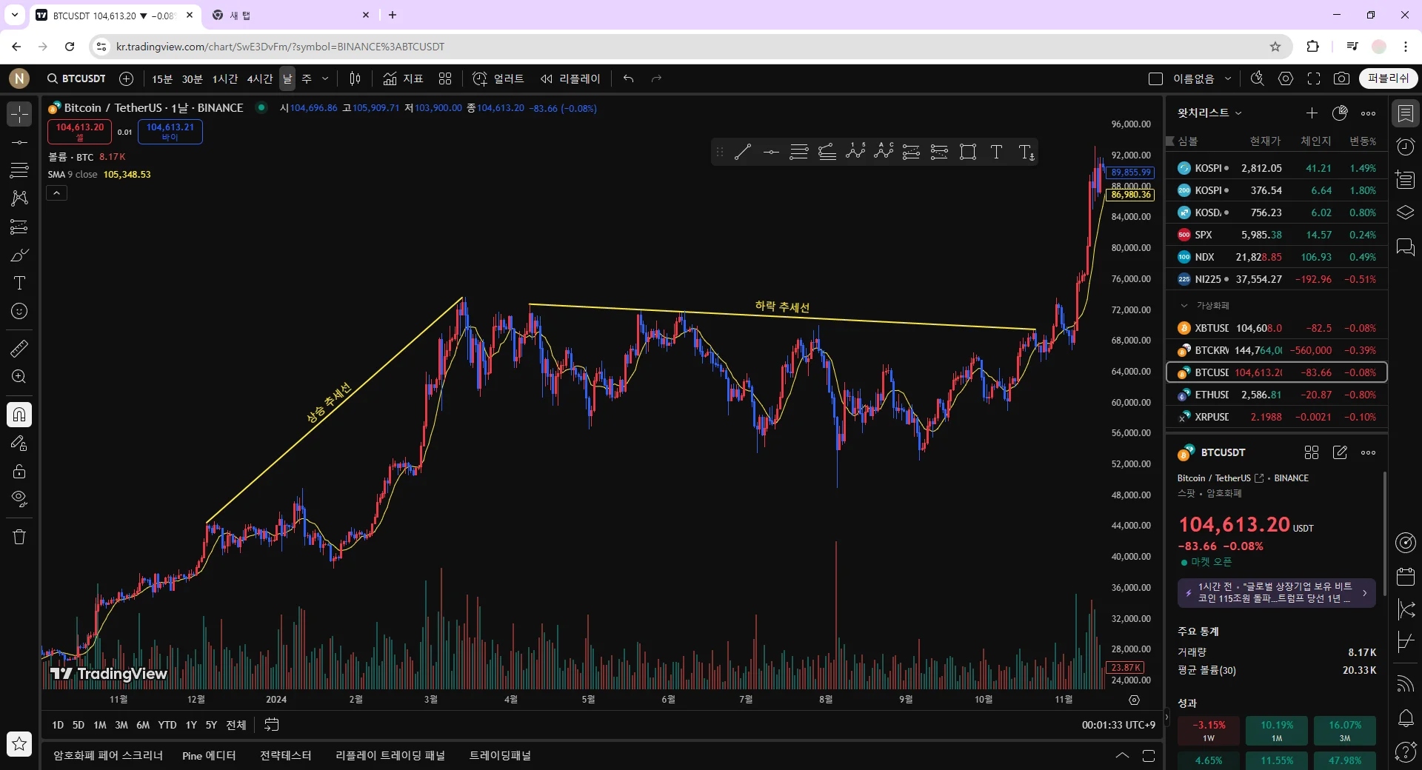Open the candlestick chart type selector

(x=355, y=78)
